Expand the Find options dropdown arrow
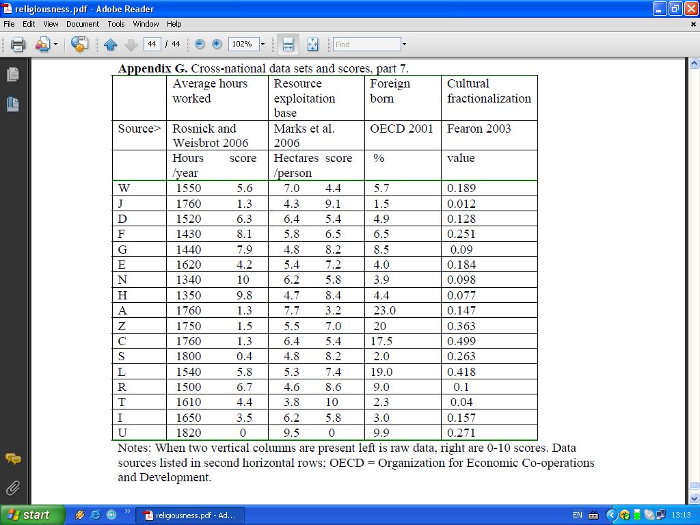This screenshot has height=525, width=700. [x=404, y=44]
